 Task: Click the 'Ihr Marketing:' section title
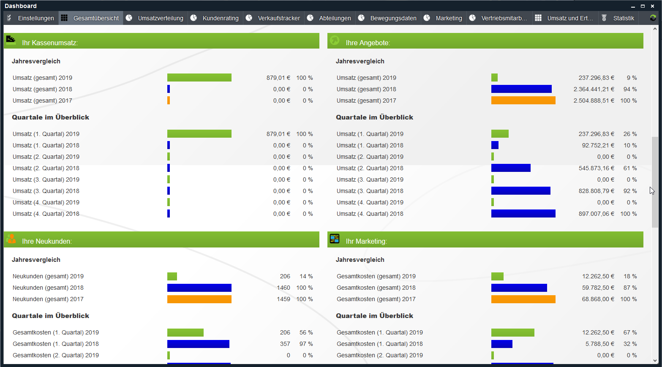coord(366,241)
